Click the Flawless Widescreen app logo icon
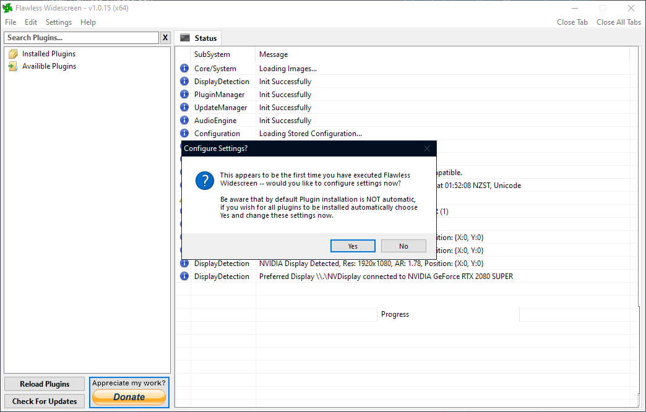 click(7, 8)
